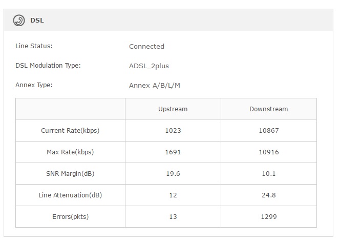The image size is (340, 242).
Task: Click downstream current rate value 10867
Action: [x=269, y=130]
